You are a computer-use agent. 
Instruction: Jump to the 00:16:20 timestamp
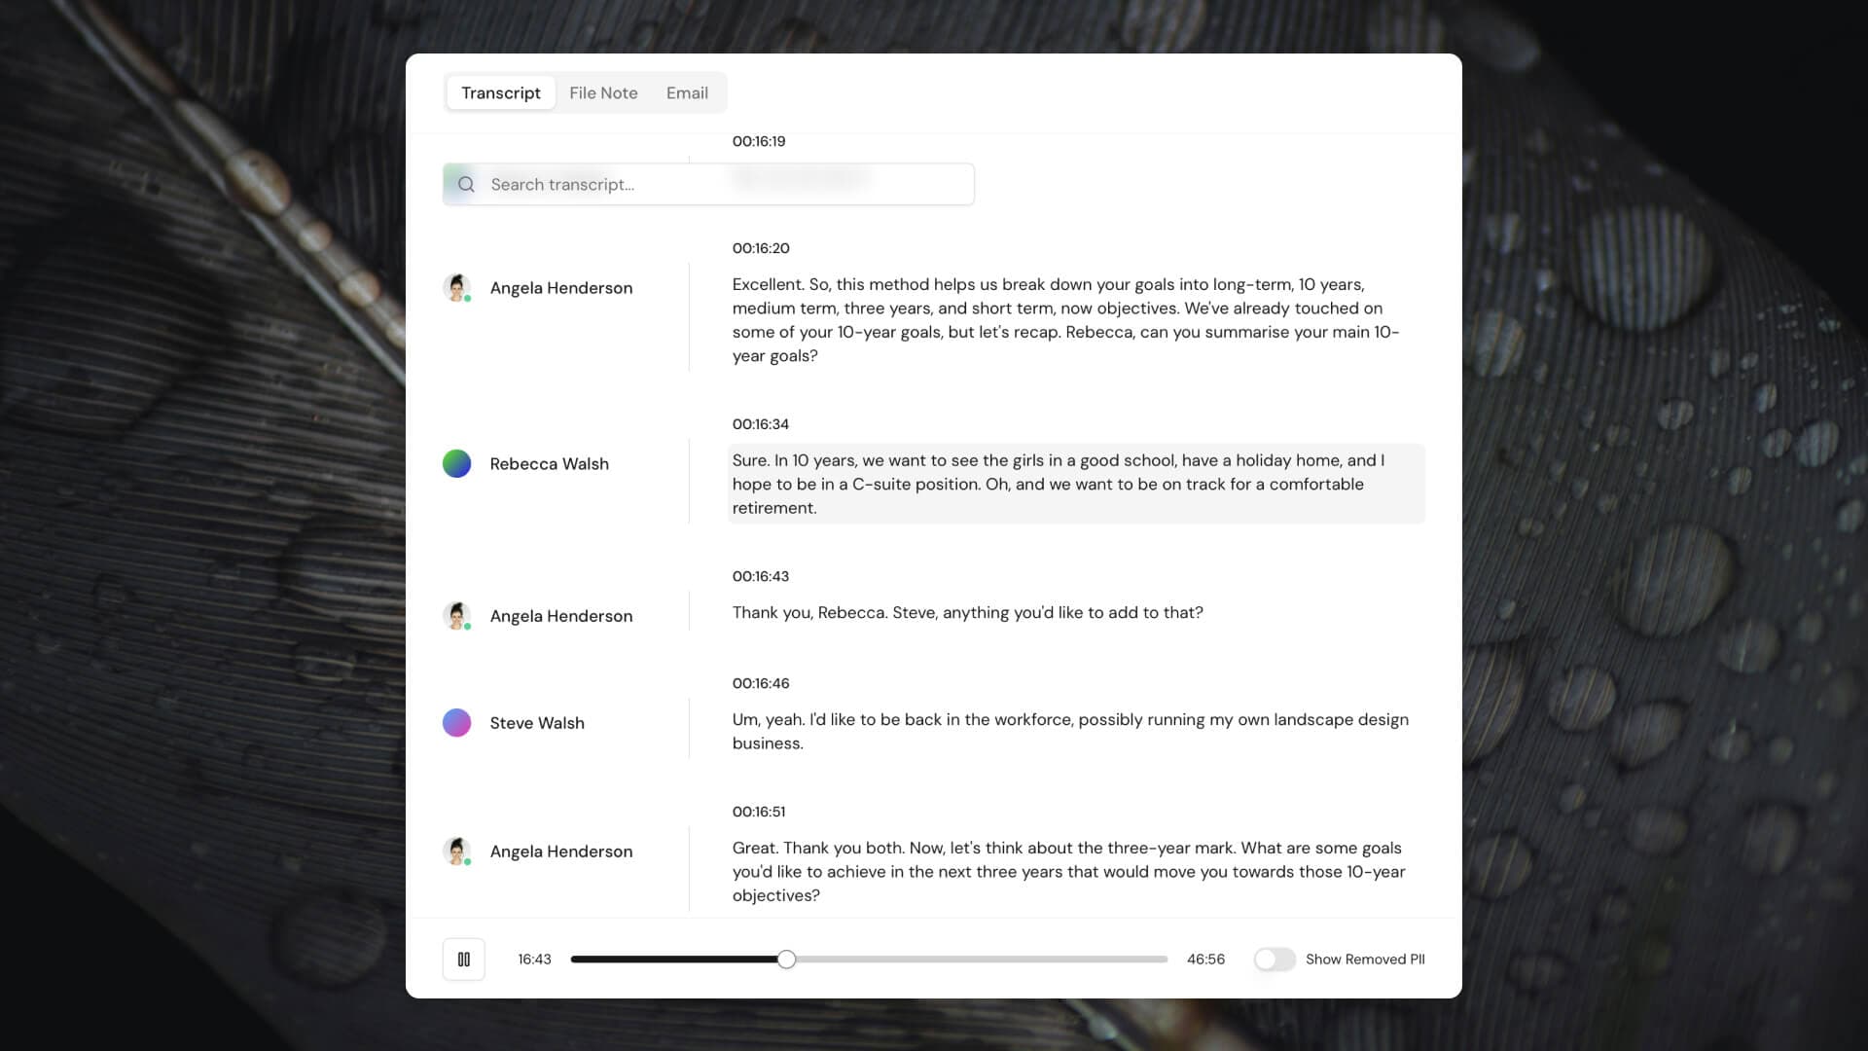pos(760,249)
